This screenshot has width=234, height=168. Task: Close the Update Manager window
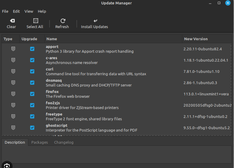[x=228, y=3]
